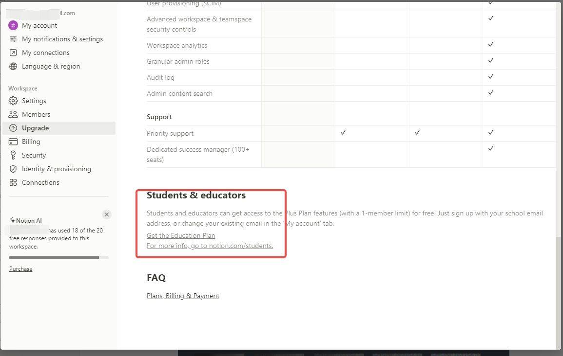Click the up-arrow circle icon beside Upgrade
This screenshot has height=356, width=563.
[x=13, y=128]
